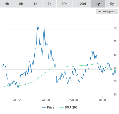Image resolution: width=119 pixels, height=114 pixels.
Task: Select the 30d range tab
Action: (65, 4)
